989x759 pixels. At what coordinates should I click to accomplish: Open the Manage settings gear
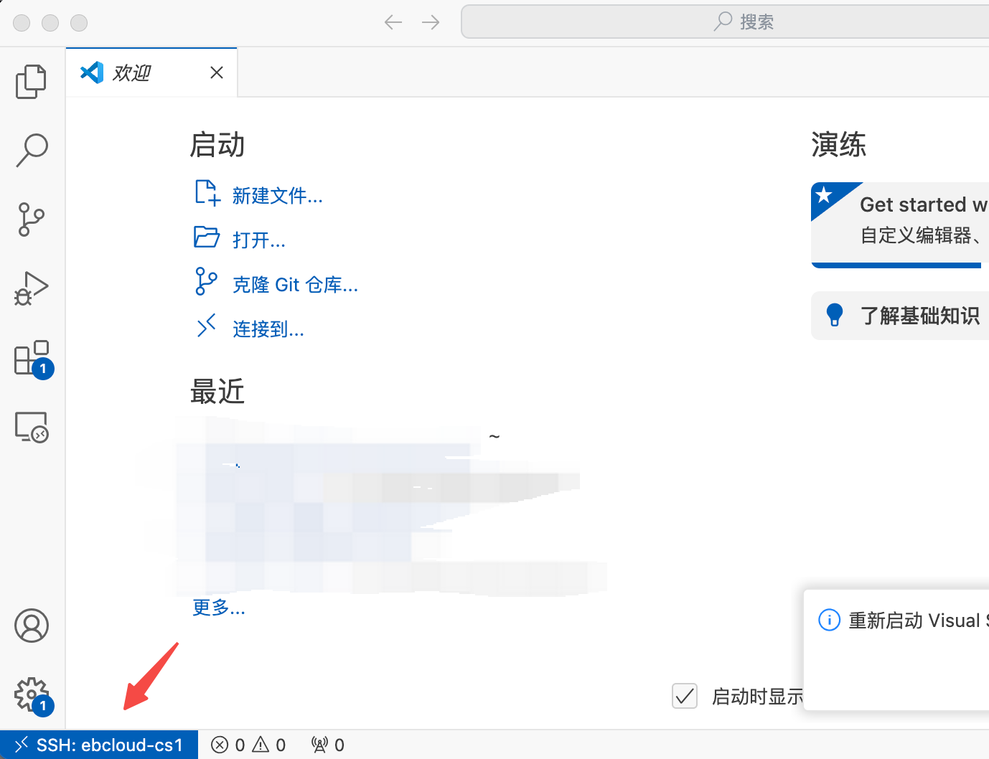31,694
